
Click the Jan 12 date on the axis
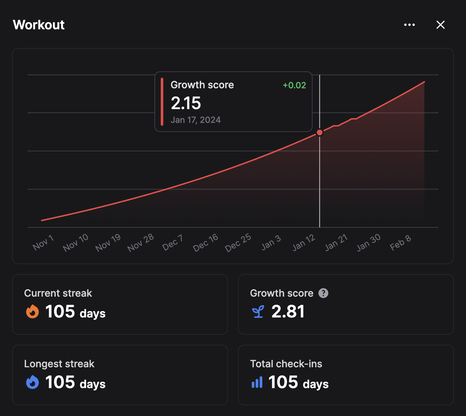point(304,242)
